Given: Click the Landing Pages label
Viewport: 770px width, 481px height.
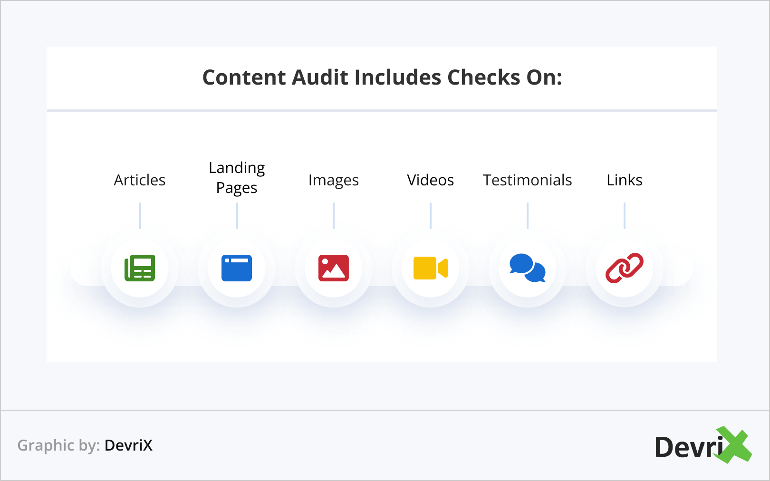Looking at the screenshot, I should [x=237, y=178].
